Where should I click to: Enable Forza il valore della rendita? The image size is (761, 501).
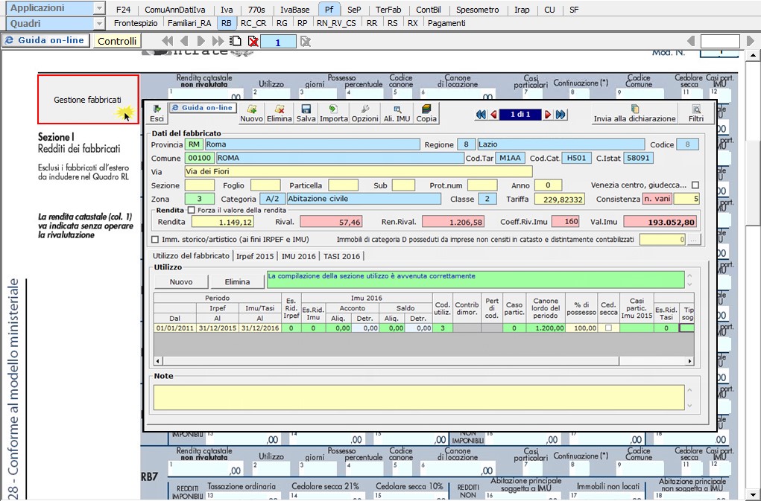point(192,210)
